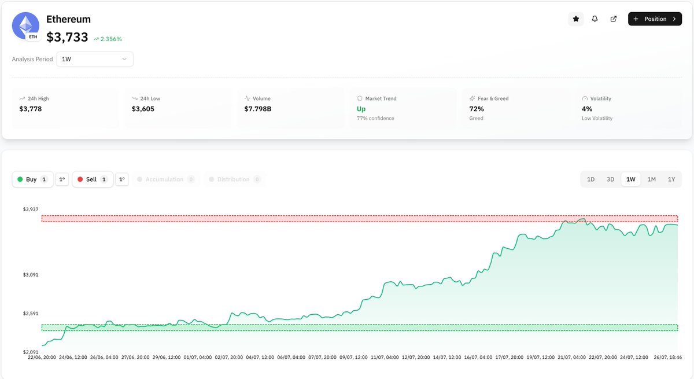
Task: Click the $3,733 current price
Action: 67,38
